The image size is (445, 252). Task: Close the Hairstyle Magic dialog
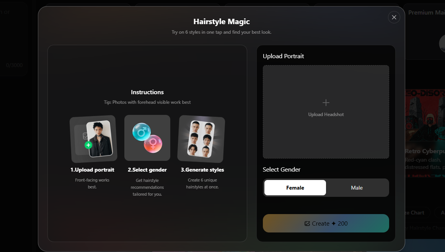tap(394, 17)
